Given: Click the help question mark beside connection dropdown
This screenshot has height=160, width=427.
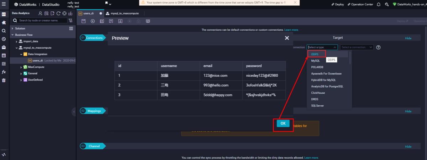Looking at the screenshot, I should pyautogui.click(x=378, y=47).
